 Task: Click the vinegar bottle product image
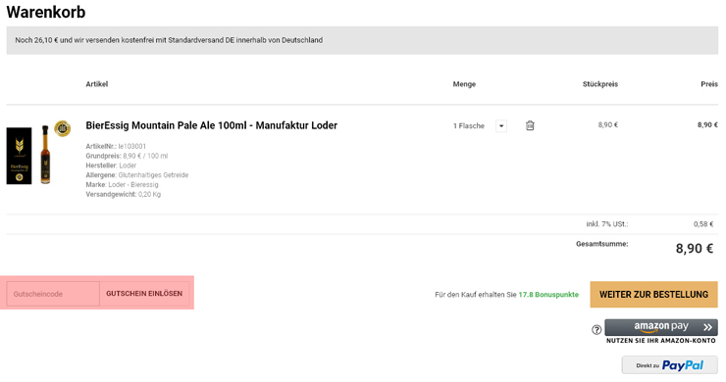point(45,155)
